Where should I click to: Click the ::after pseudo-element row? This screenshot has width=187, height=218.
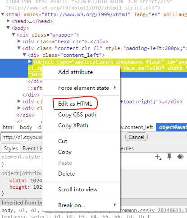point(35,88)
